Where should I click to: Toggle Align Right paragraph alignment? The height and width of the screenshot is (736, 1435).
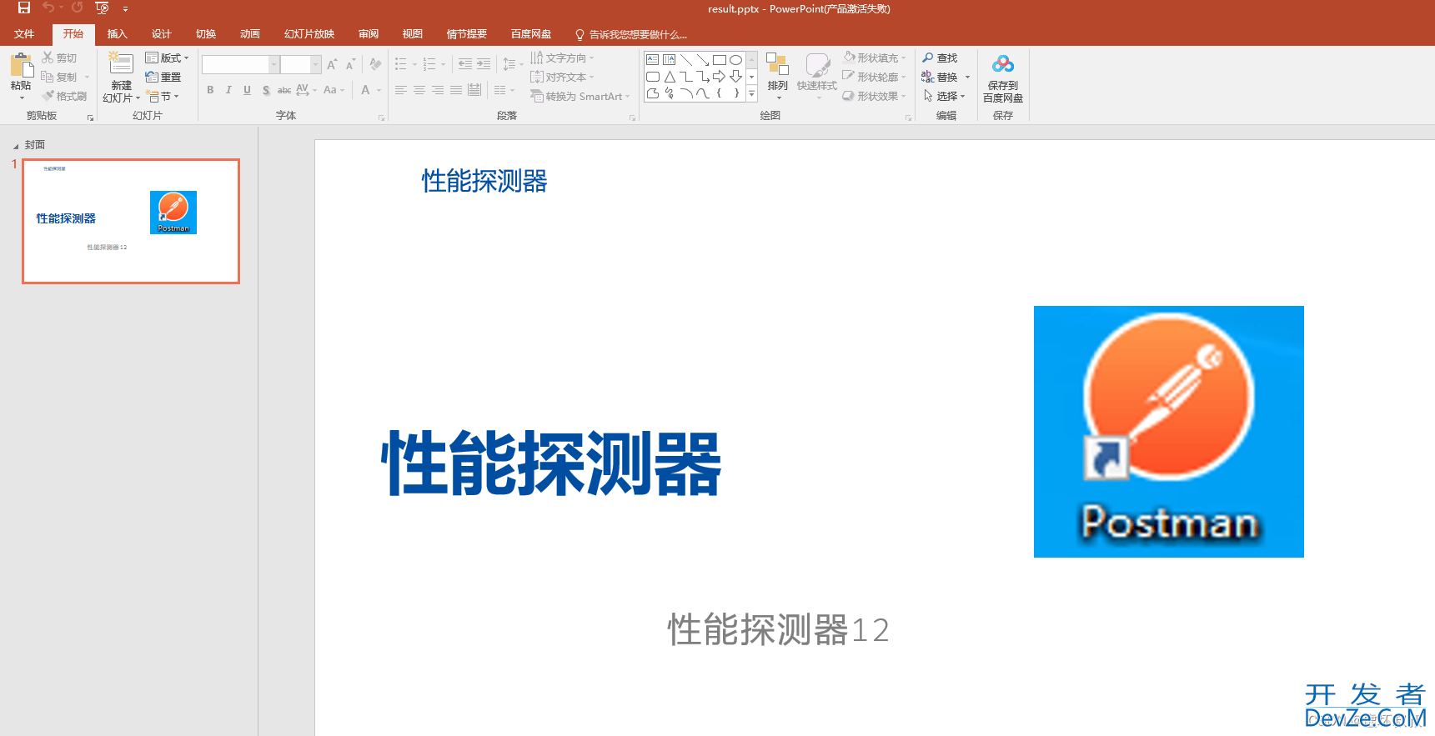(x=438, y=90)
